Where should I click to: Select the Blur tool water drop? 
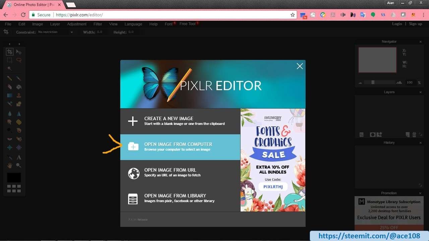(x=10, y=113)
